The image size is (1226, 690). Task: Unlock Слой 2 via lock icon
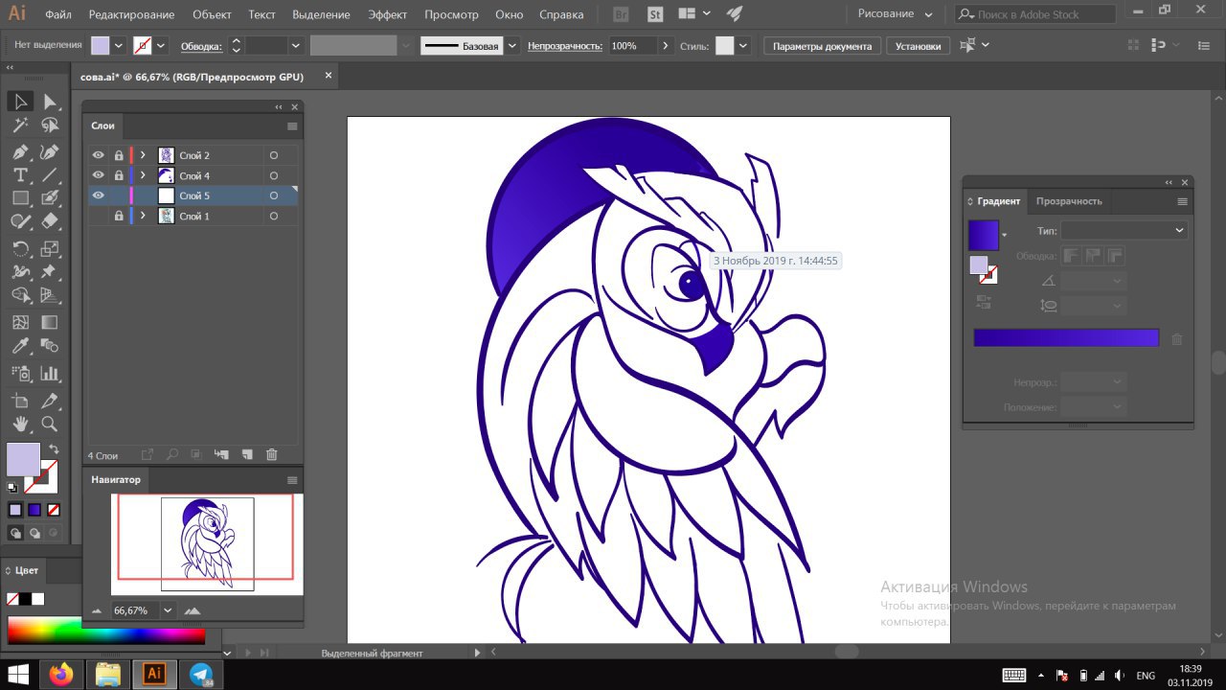coord(119,155)
